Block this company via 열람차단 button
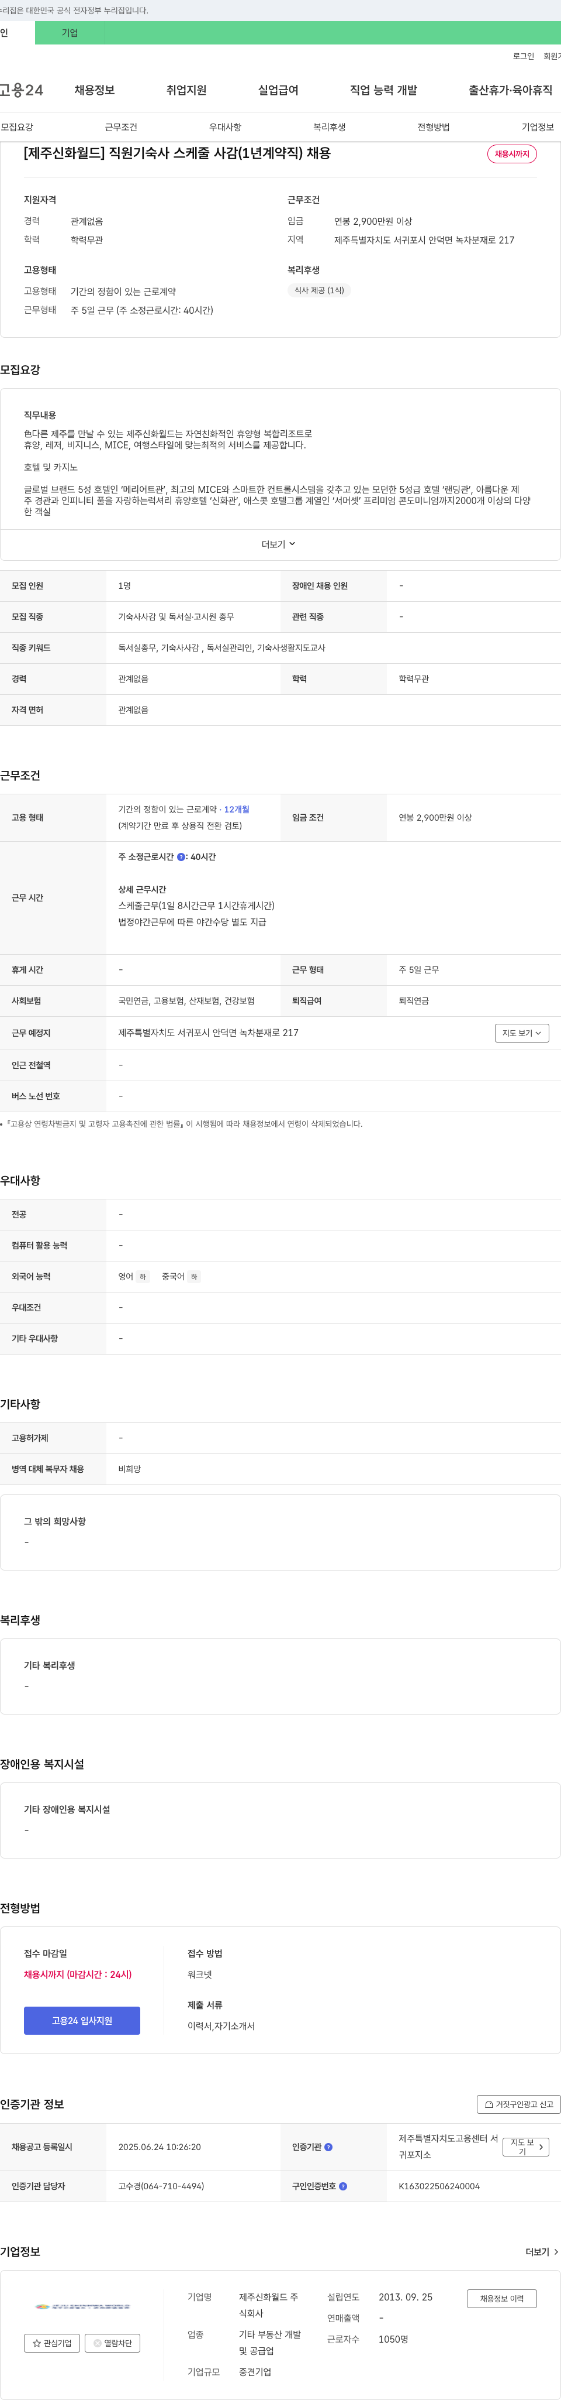 pyautogui.click(x=113, y=2343)
